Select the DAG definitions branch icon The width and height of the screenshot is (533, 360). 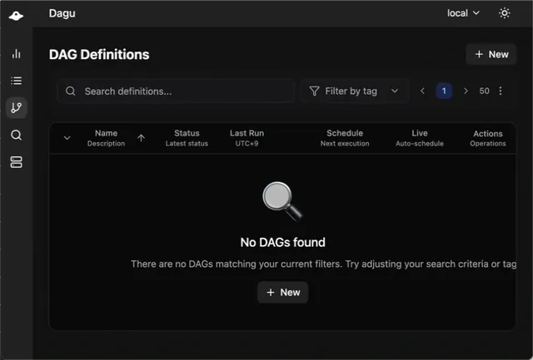[x=17, y=107]
